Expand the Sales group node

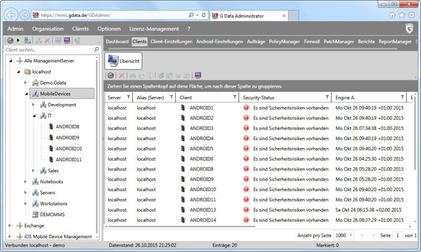click(33, 171)
